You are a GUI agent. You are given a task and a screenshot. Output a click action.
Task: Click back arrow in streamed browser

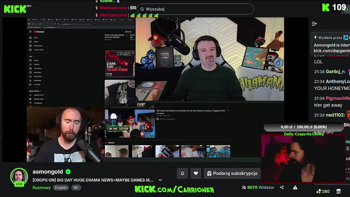point(32,24)
